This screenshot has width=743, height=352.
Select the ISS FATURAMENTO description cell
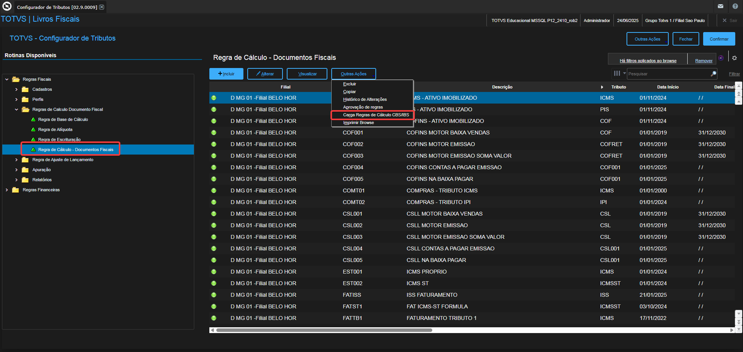tap(432, 295)
